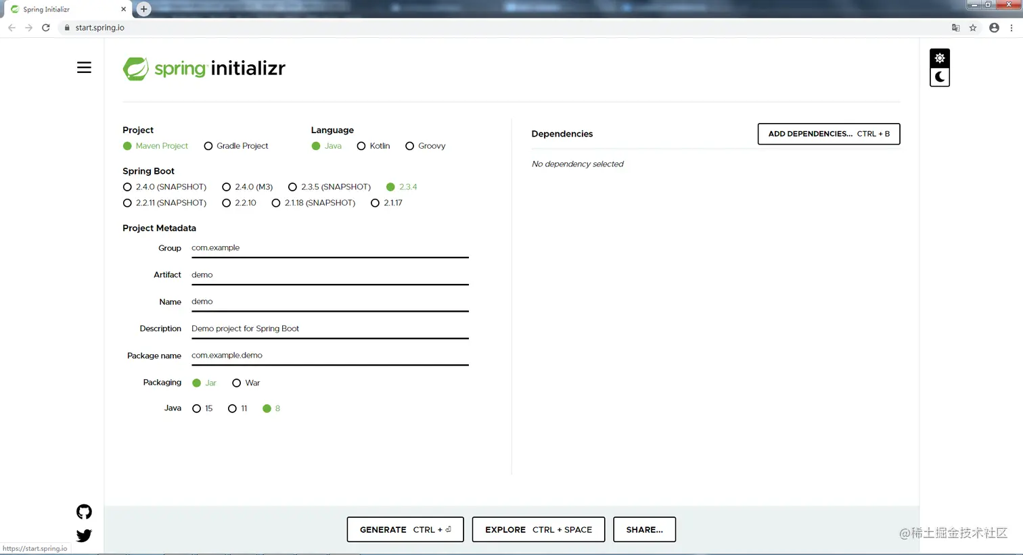Select Spring Boot 2.1.17
Viewport: 1023px width, 555px height.
tap(387, 203)
